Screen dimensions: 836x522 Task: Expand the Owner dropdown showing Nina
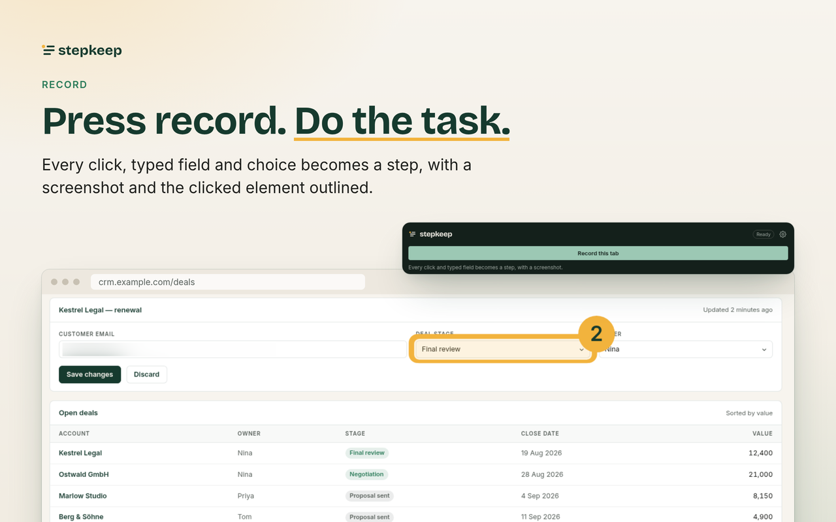tap(686, 349)
